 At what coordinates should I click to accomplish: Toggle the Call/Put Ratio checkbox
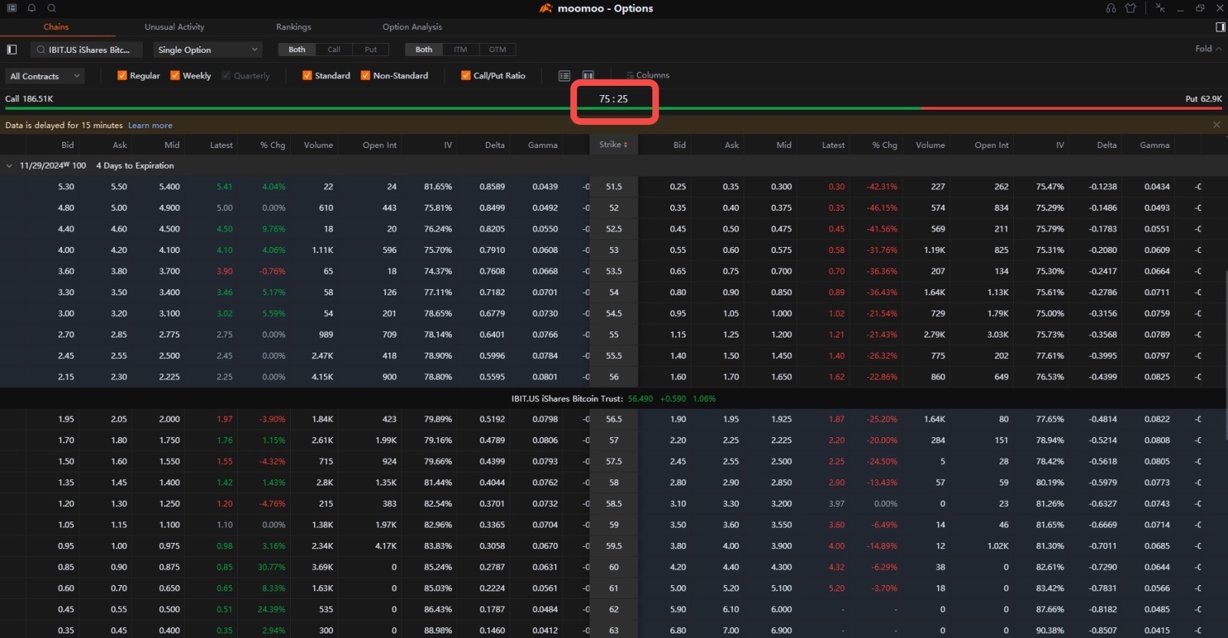466,75
